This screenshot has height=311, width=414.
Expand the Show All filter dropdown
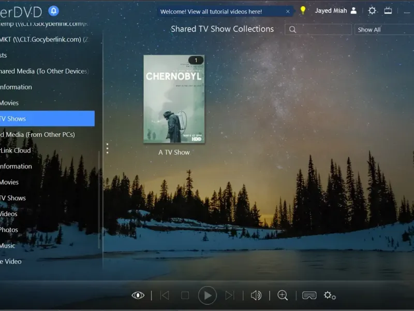click(384, 30)
